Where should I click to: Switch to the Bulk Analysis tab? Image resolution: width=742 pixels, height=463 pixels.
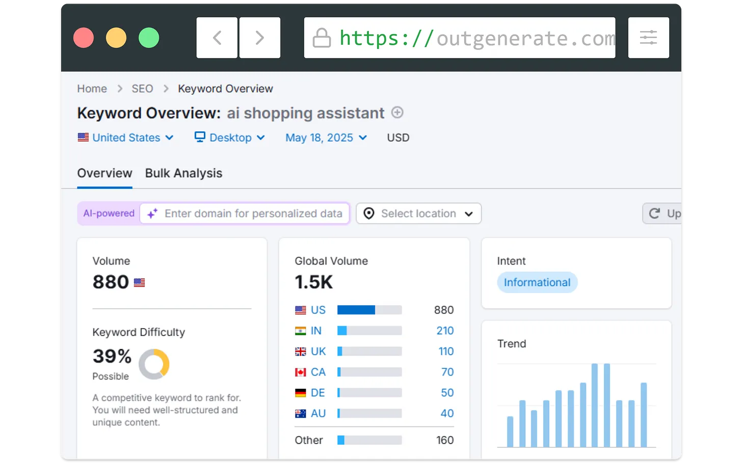pos(183,173)
